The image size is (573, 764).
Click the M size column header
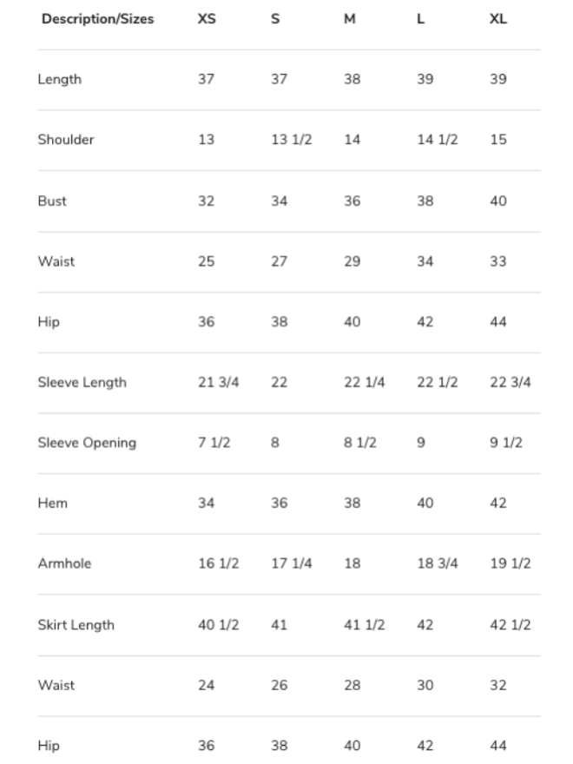tap(349, 19)
